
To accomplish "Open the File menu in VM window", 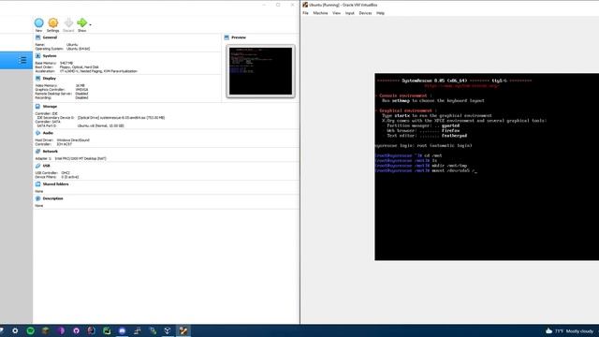I will tap(305, 13).
